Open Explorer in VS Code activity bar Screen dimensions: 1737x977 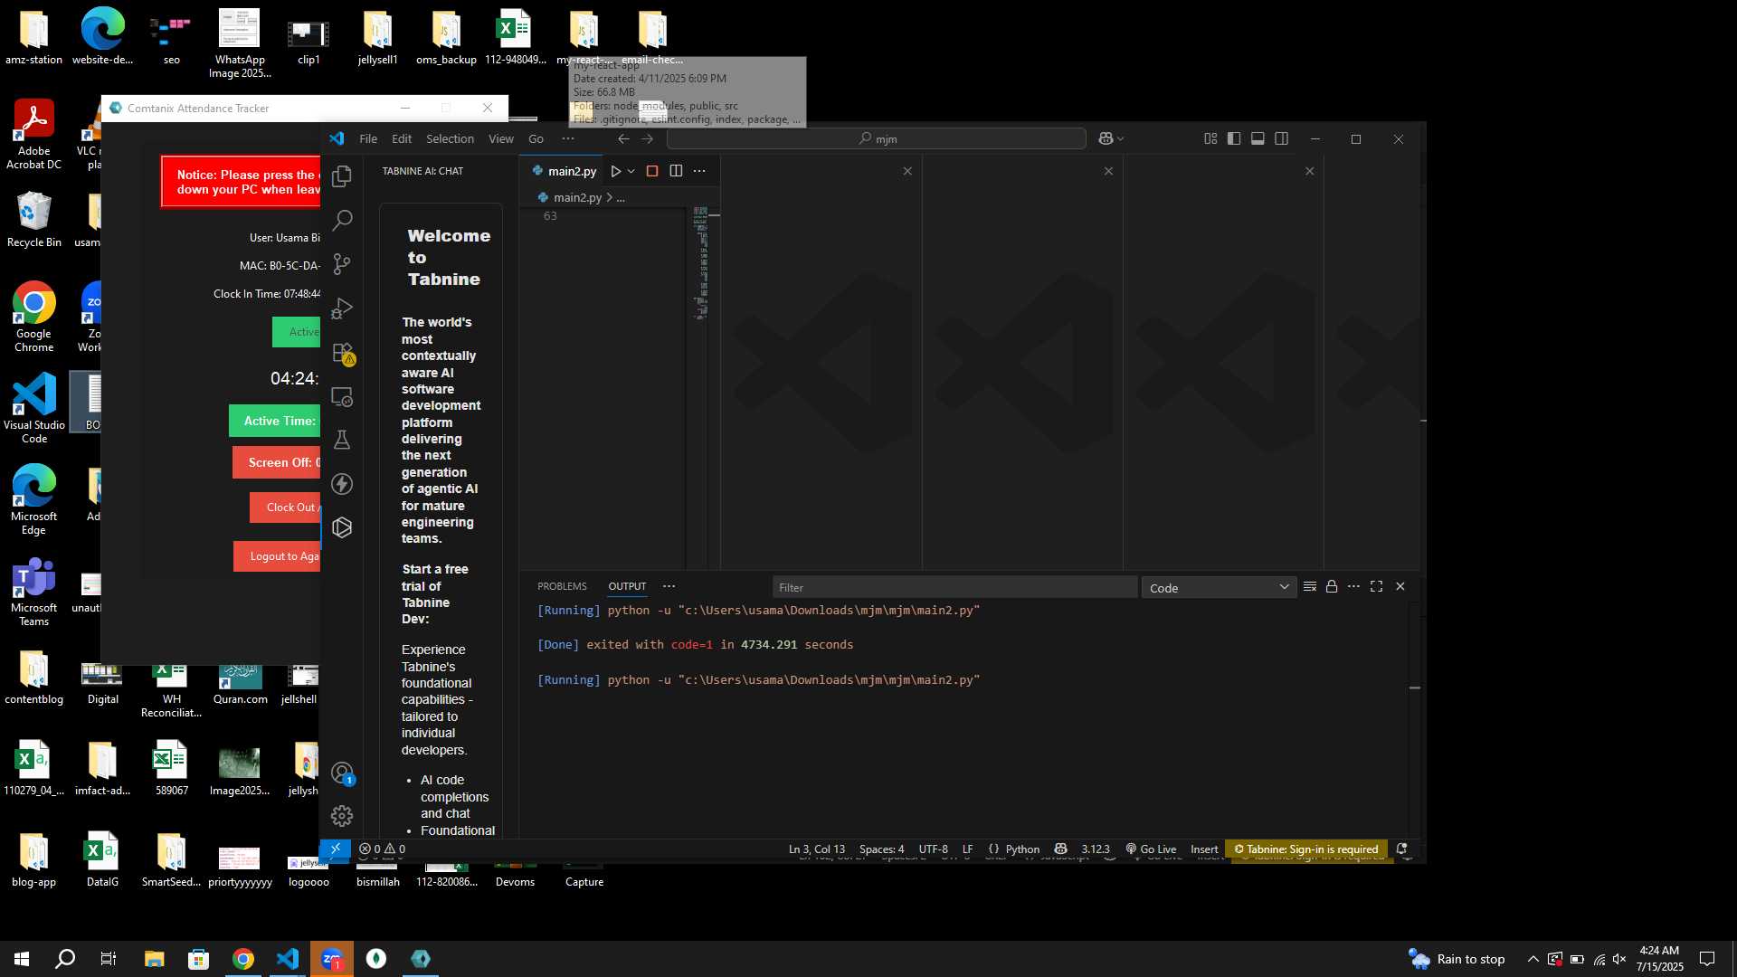click(x=342, y=176)
